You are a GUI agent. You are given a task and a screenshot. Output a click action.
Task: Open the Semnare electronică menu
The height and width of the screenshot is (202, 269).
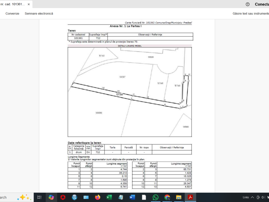[x=39, y=13]
